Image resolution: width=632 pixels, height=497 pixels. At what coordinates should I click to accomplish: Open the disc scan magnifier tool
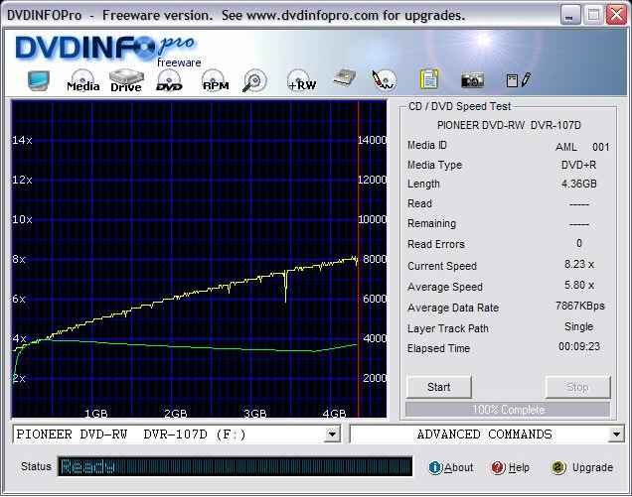pyautogui.click(x=254, y=81)
